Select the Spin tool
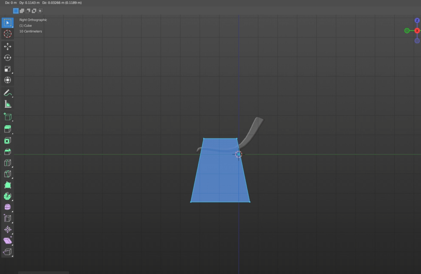Image resolution: width=421 pixels, height=274 pixels. point(7,196)
